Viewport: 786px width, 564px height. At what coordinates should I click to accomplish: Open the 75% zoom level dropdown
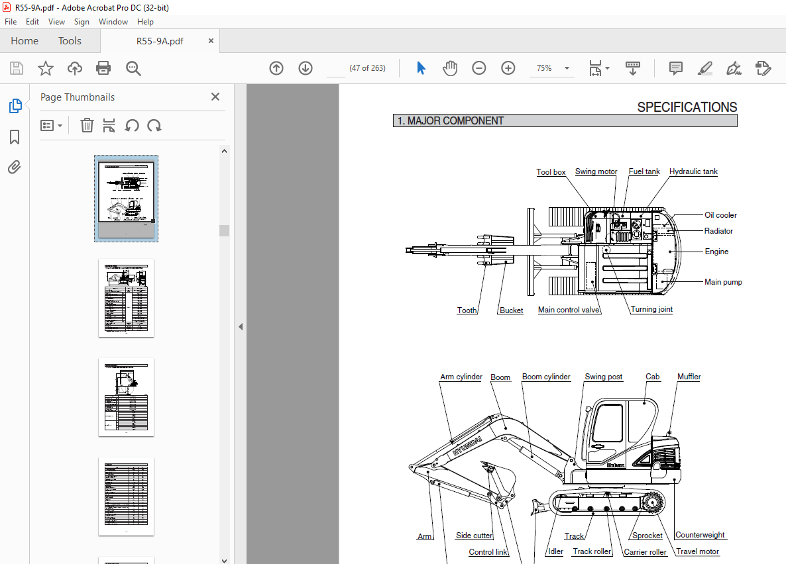(x=567, y=68)
